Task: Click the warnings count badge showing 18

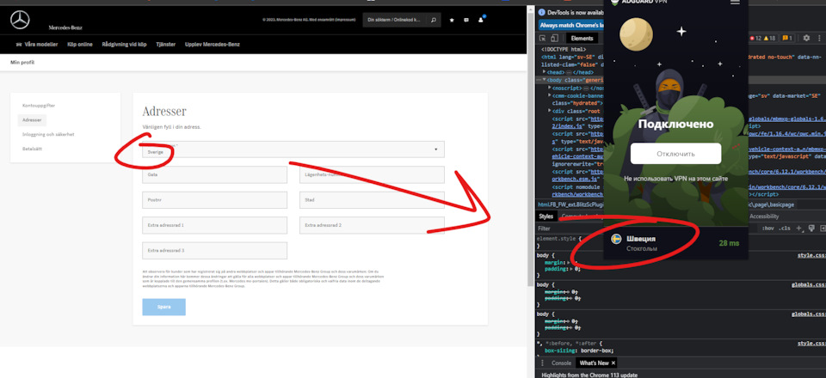Action: click(769, 39)
